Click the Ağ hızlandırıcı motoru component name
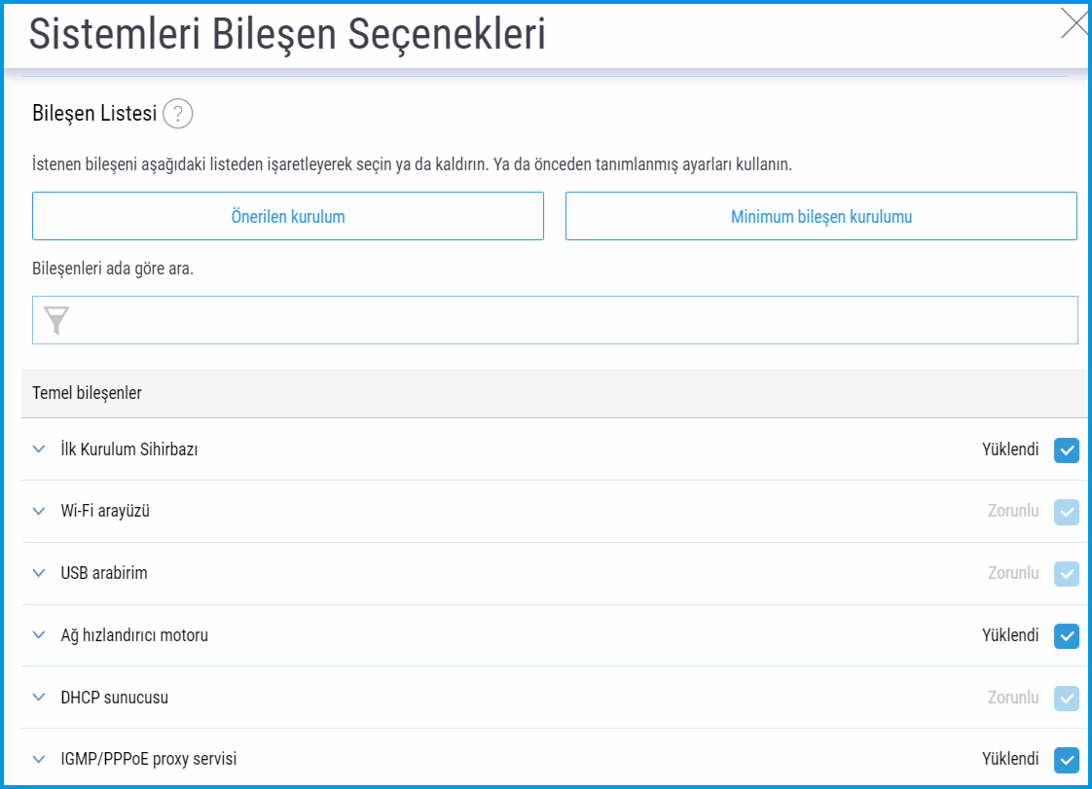The width and height of the screenshot is (1092, 789). (134, 635)
